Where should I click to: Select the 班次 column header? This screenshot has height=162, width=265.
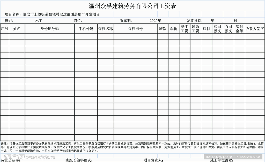tap(163, 28)
